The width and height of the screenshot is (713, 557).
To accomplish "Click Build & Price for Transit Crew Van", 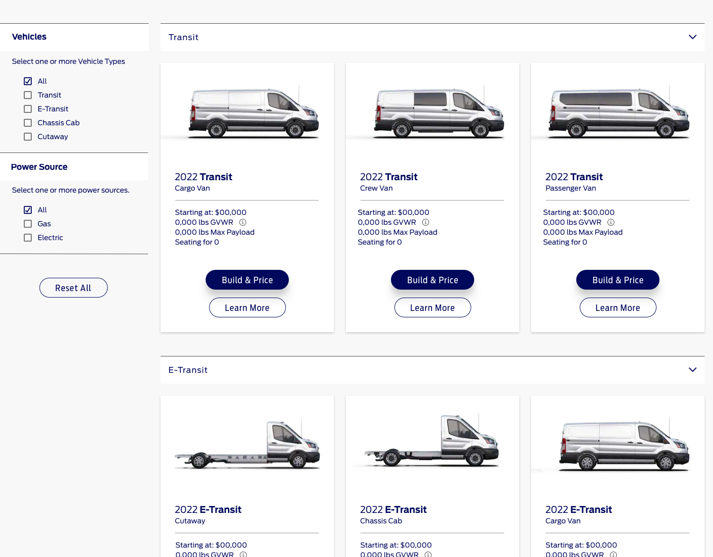I will (433, 280).
